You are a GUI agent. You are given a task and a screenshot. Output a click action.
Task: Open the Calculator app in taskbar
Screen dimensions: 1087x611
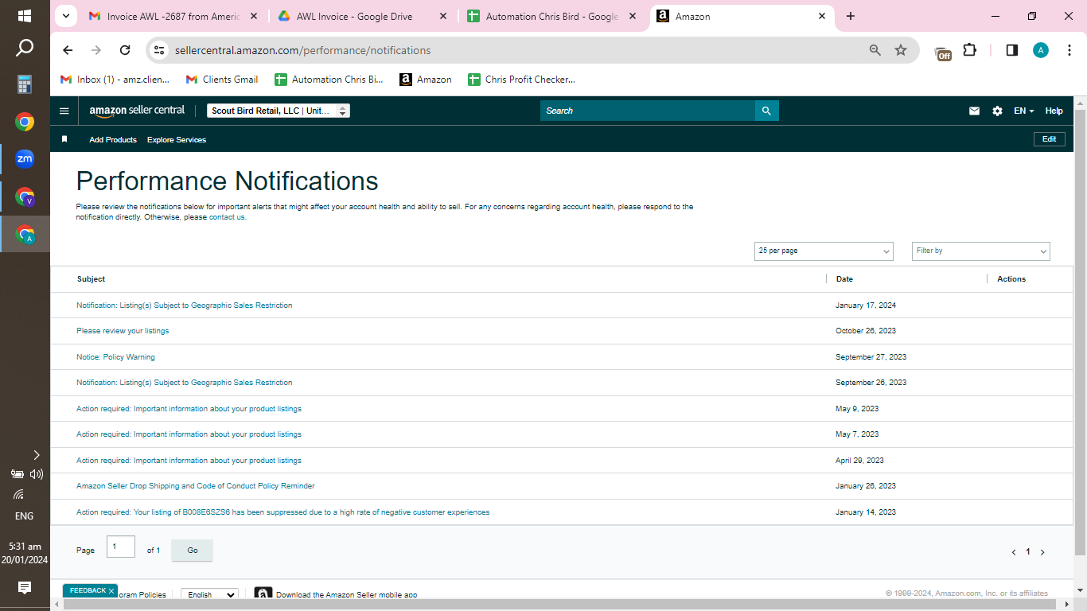pos(25,84)
